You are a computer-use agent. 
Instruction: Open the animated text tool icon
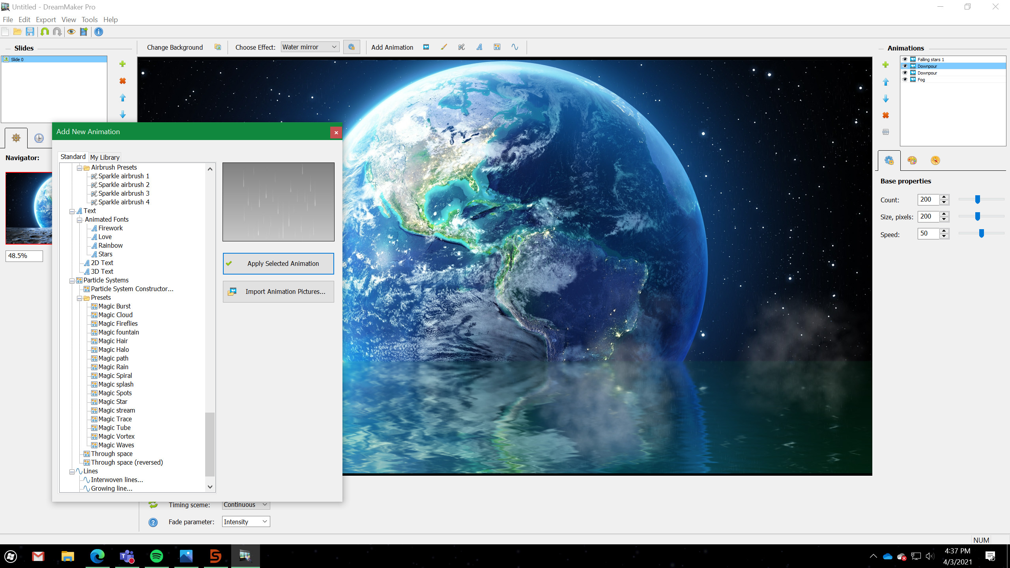pos(480,47)
